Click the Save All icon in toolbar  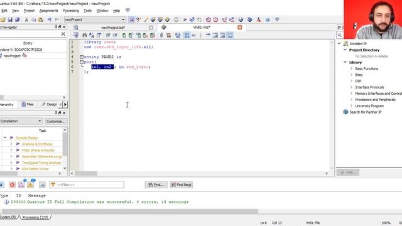(17, 19)
